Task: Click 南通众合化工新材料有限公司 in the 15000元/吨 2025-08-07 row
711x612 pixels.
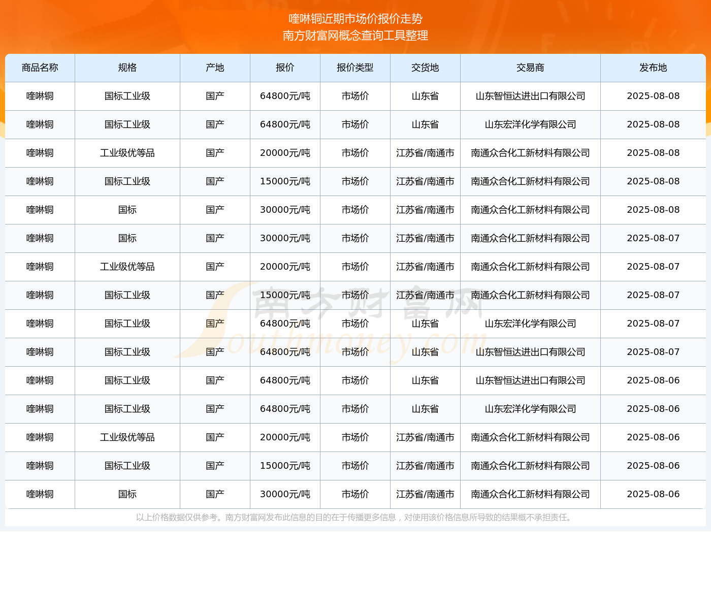Action: [531, 295]
